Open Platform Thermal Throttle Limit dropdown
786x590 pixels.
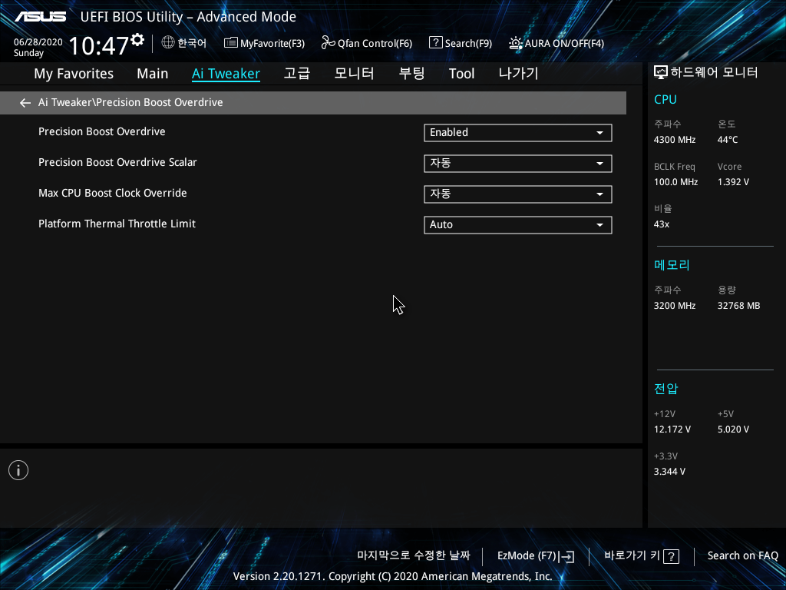[518, 225]
